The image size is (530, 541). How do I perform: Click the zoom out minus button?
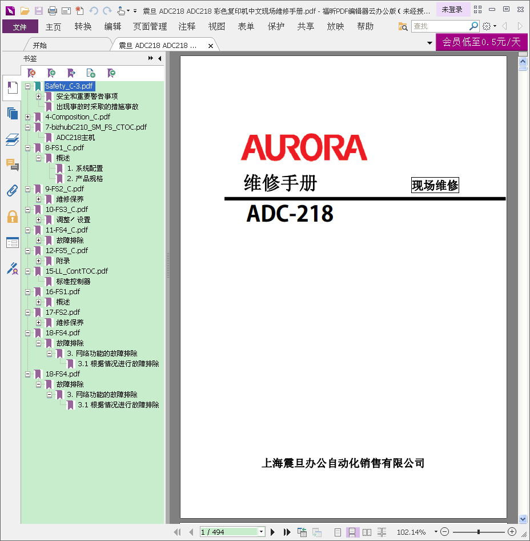pyautogui.click(x=445, y=532)
